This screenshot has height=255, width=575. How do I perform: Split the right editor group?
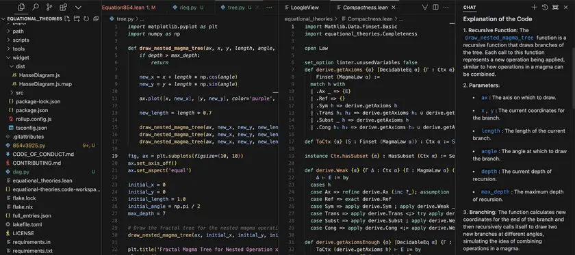point(435,8)
